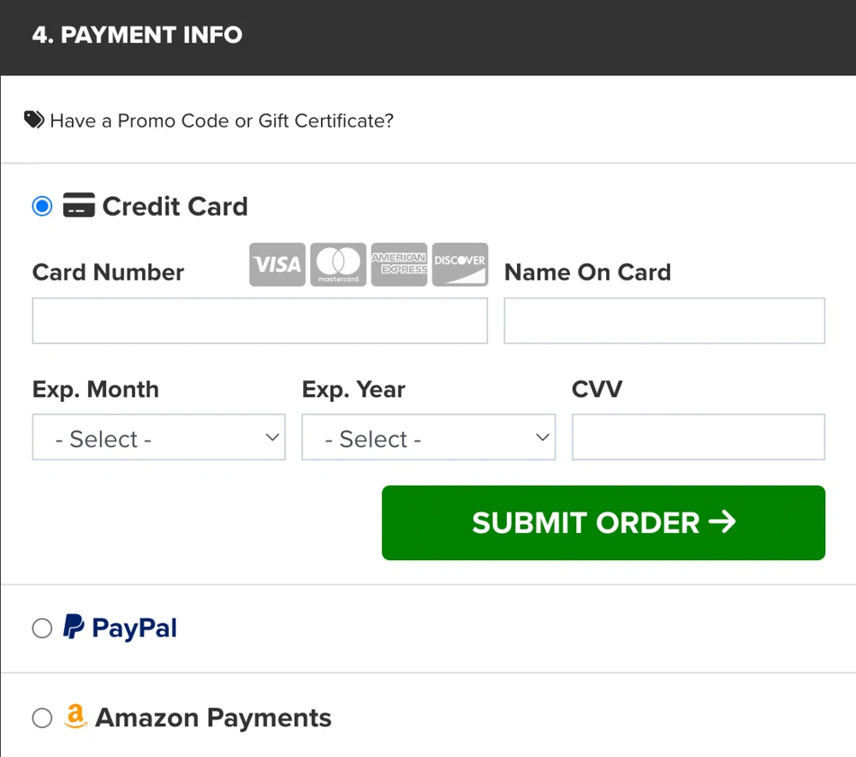The height and width of the screenshot is (757, 856).
Task: Open the Payment Info section header
Action: point(136,35)
